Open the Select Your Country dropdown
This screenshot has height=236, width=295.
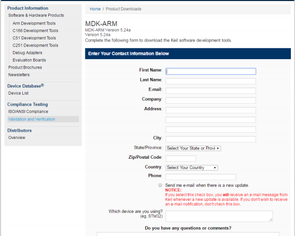point(191,168)
